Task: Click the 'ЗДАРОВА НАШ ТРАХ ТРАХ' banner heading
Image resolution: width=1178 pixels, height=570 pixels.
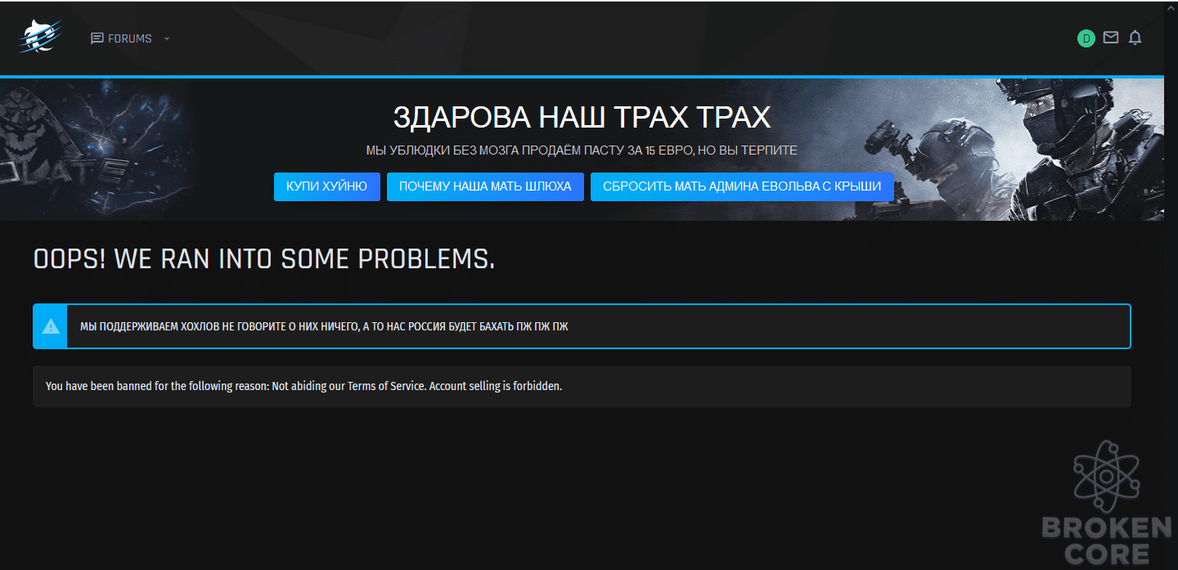Action: tap(582, 118)
